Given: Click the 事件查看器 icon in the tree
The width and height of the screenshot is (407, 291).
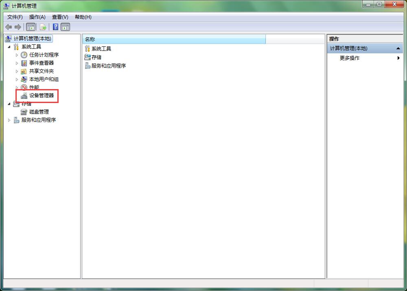Looking at the screenshot, I should click(24, 63).
